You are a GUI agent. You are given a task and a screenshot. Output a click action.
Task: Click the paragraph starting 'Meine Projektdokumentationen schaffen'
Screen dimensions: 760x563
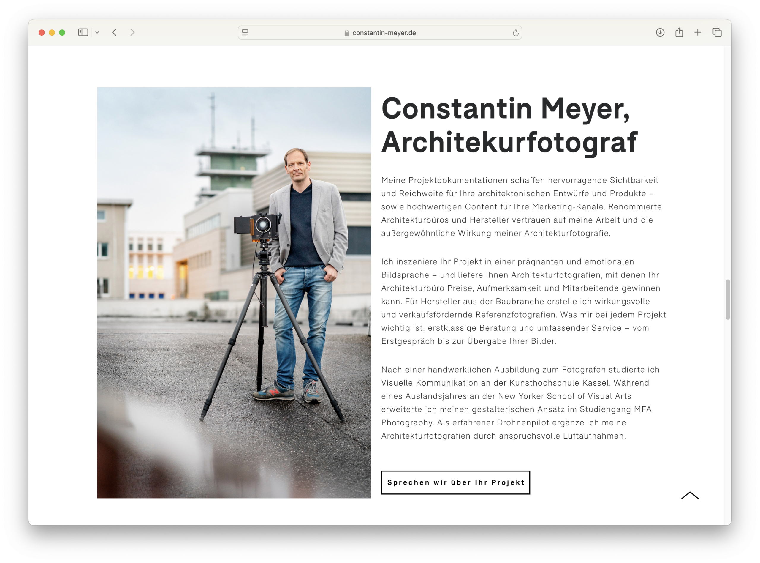click(x=522, y=206)
